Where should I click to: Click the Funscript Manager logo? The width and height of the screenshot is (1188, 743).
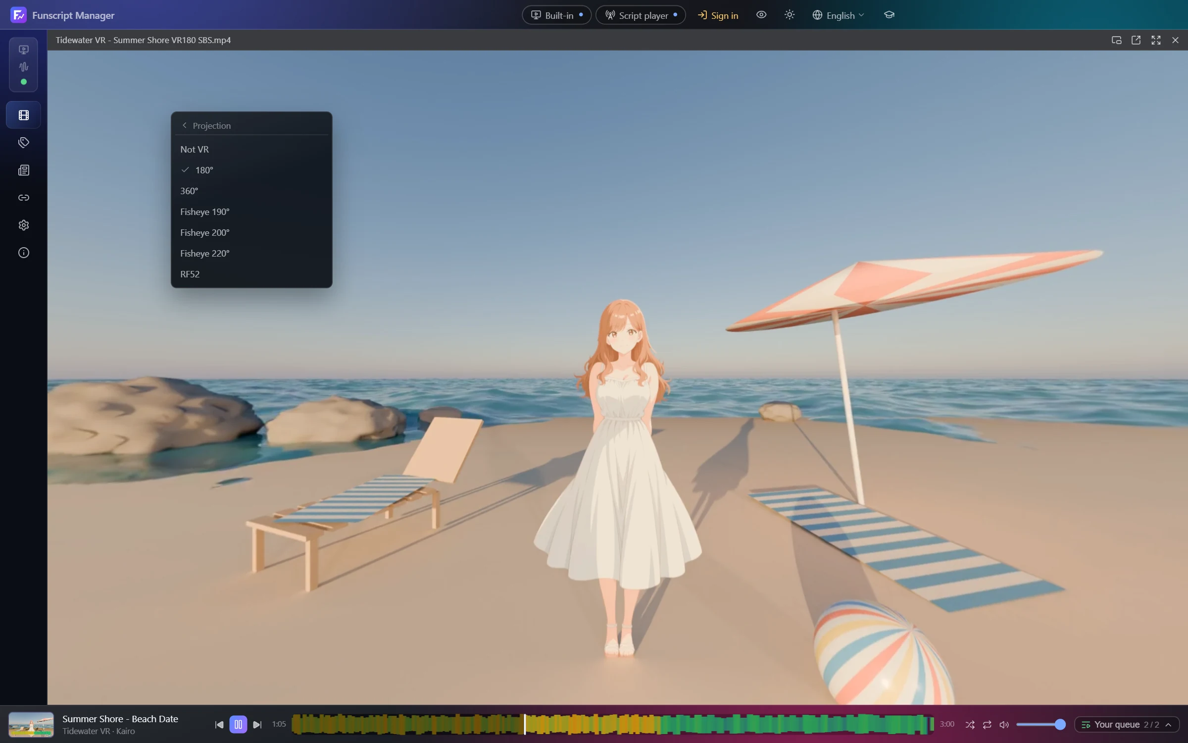(x=18, y=15)
